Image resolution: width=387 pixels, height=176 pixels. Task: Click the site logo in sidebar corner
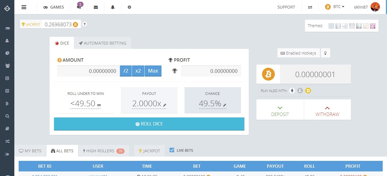(x=7, y=8)
